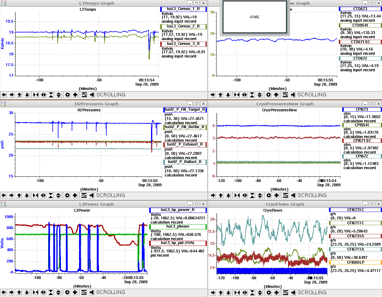The width and height of the screenshot is (382, 297).
Task: Select the haL3_pbeam legend entry
Action: 178,227
